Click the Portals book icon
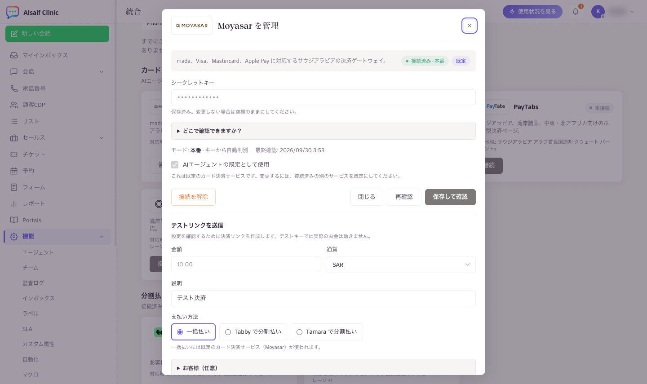 coord(14,220)
